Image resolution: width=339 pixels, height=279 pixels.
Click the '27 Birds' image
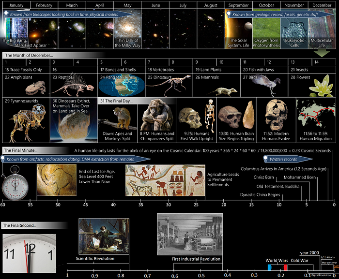point(266,85)
